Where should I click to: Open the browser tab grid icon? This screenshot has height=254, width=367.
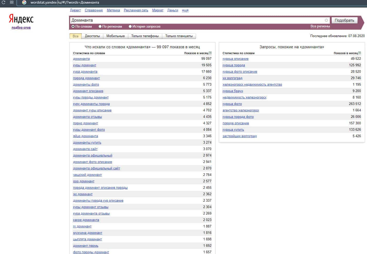pos(12,2)
